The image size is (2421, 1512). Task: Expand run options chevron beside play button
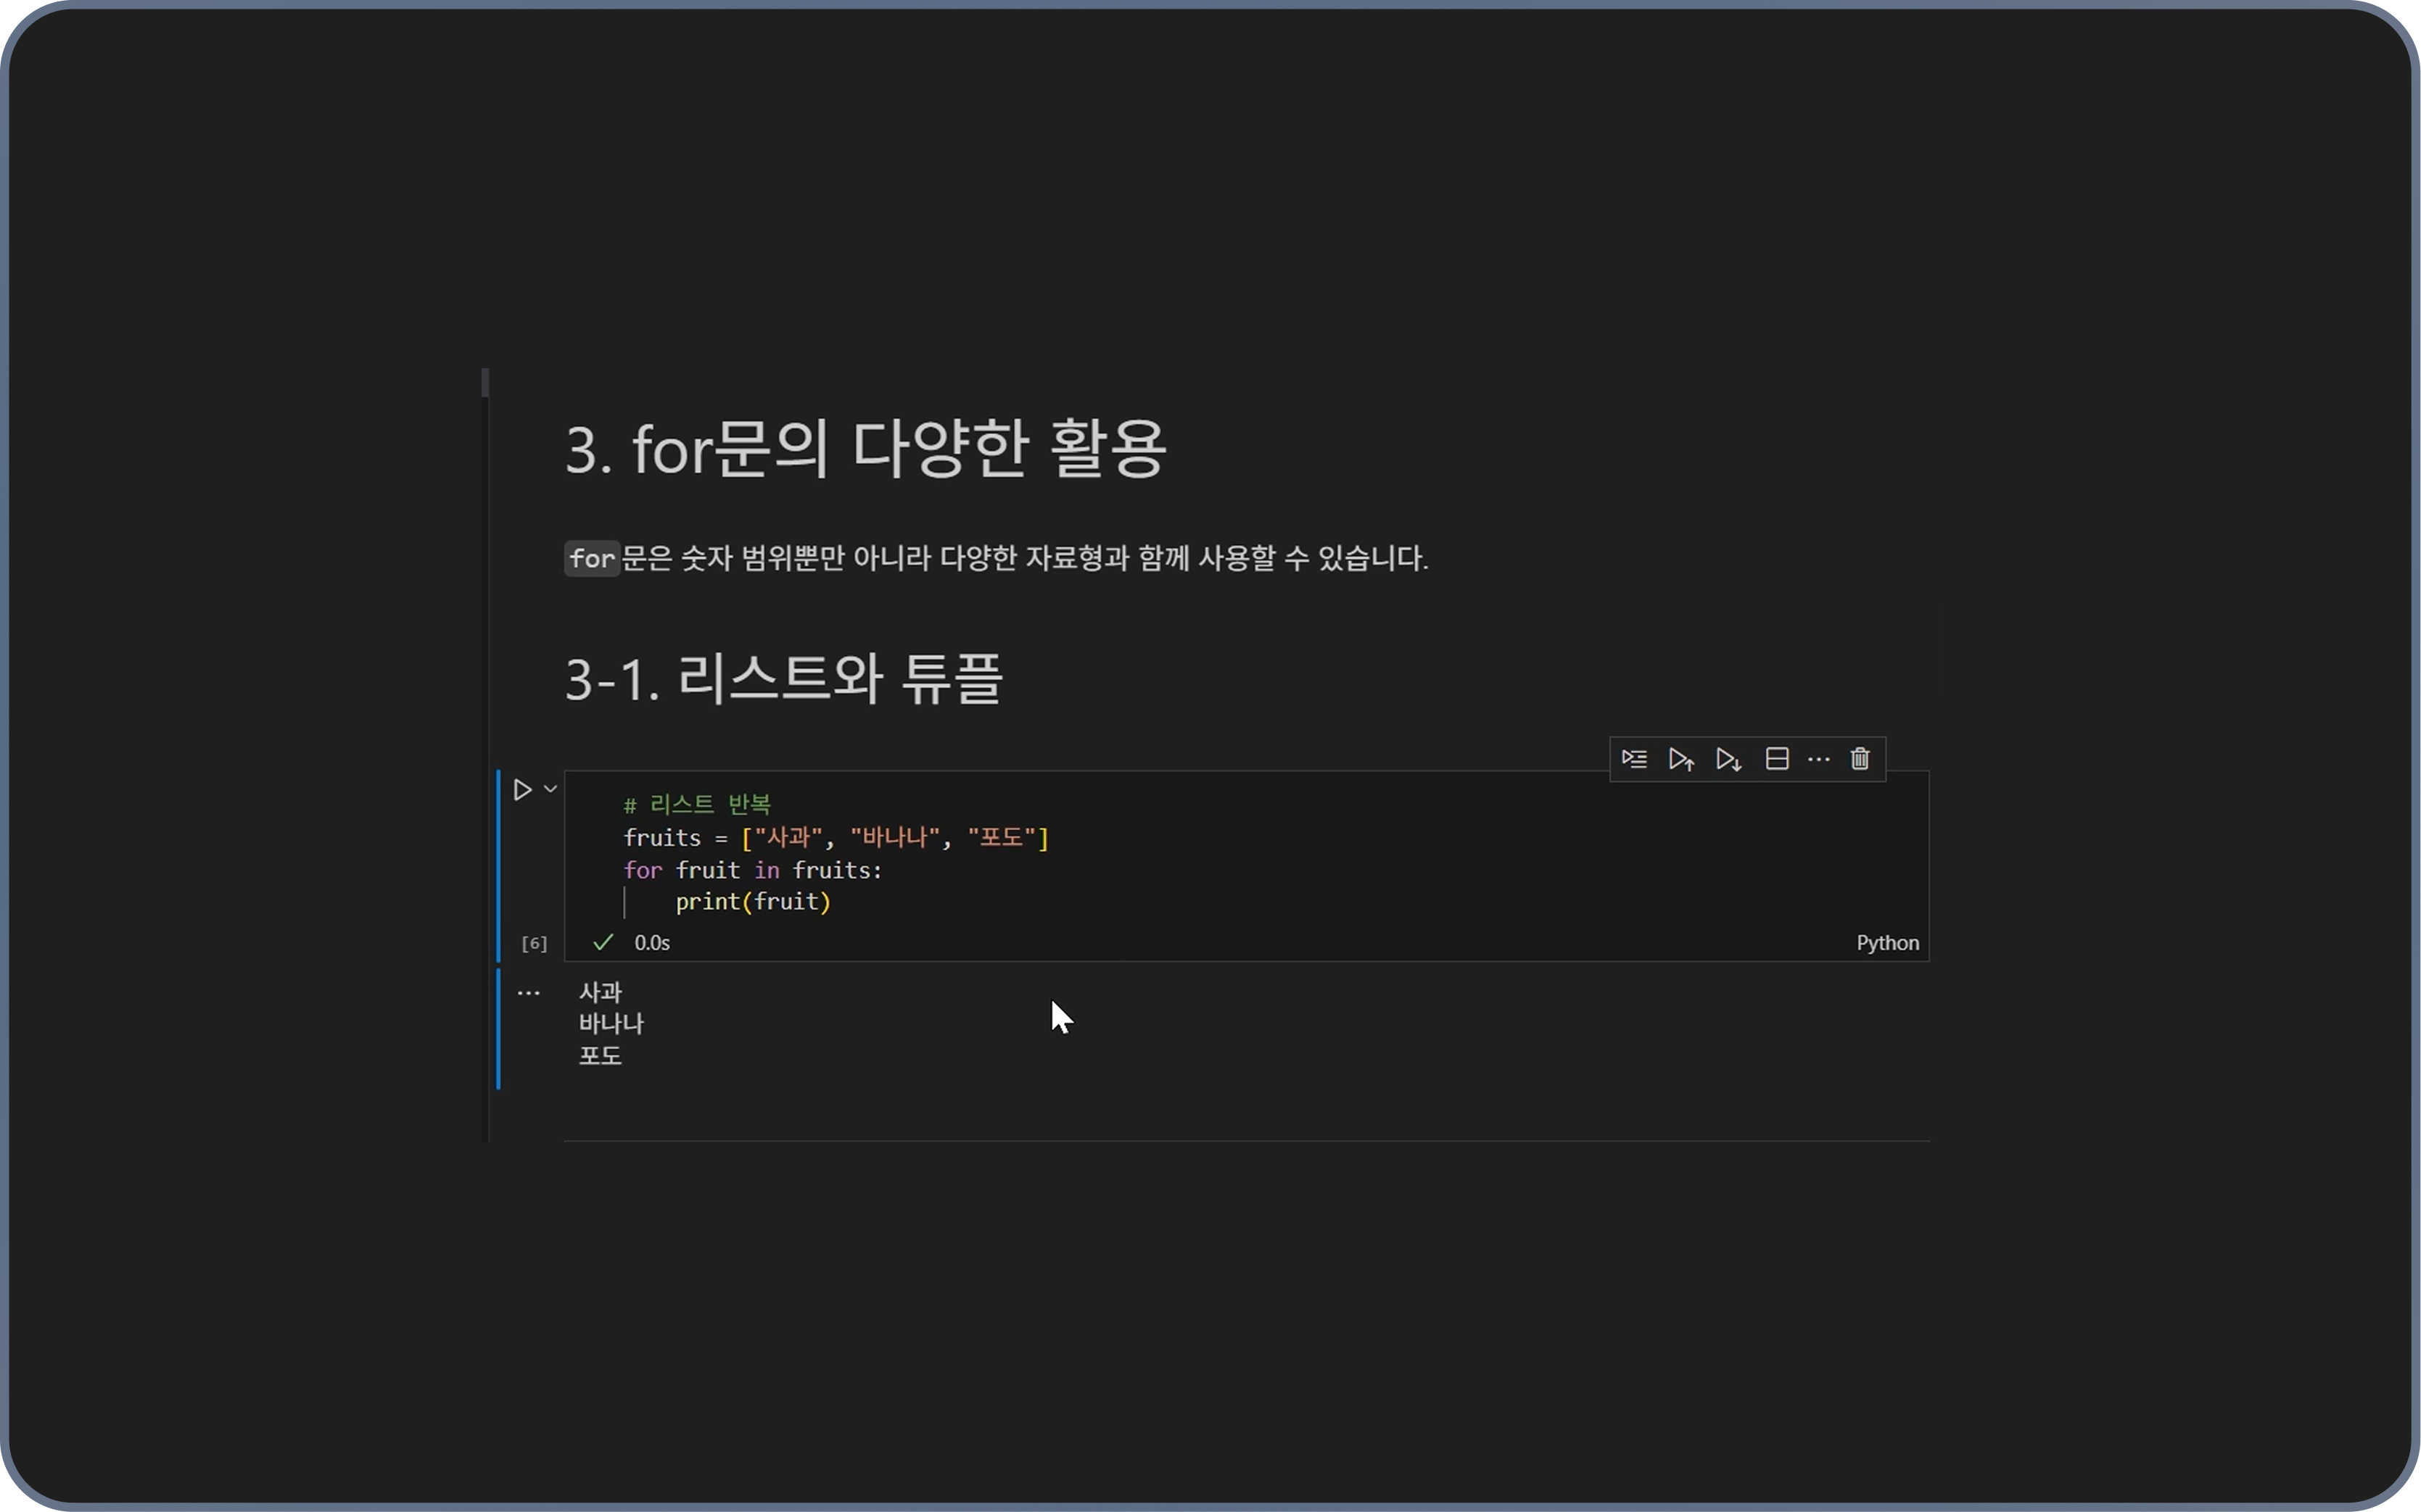[550, 789]
